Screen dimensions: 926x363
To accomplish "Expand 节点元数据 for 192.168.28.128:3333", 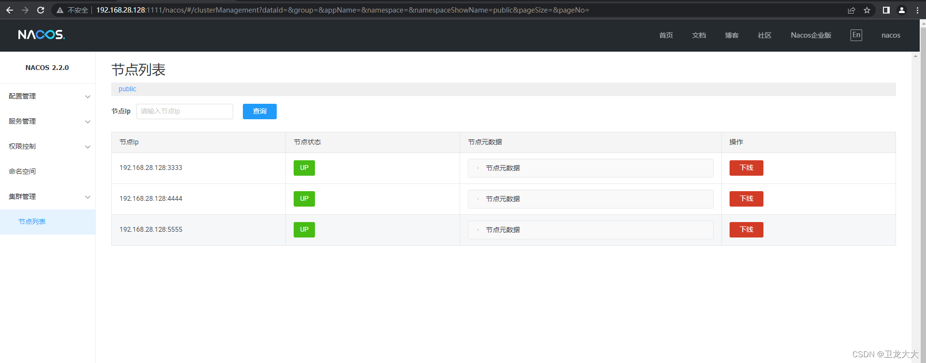I will click(590, 168).
